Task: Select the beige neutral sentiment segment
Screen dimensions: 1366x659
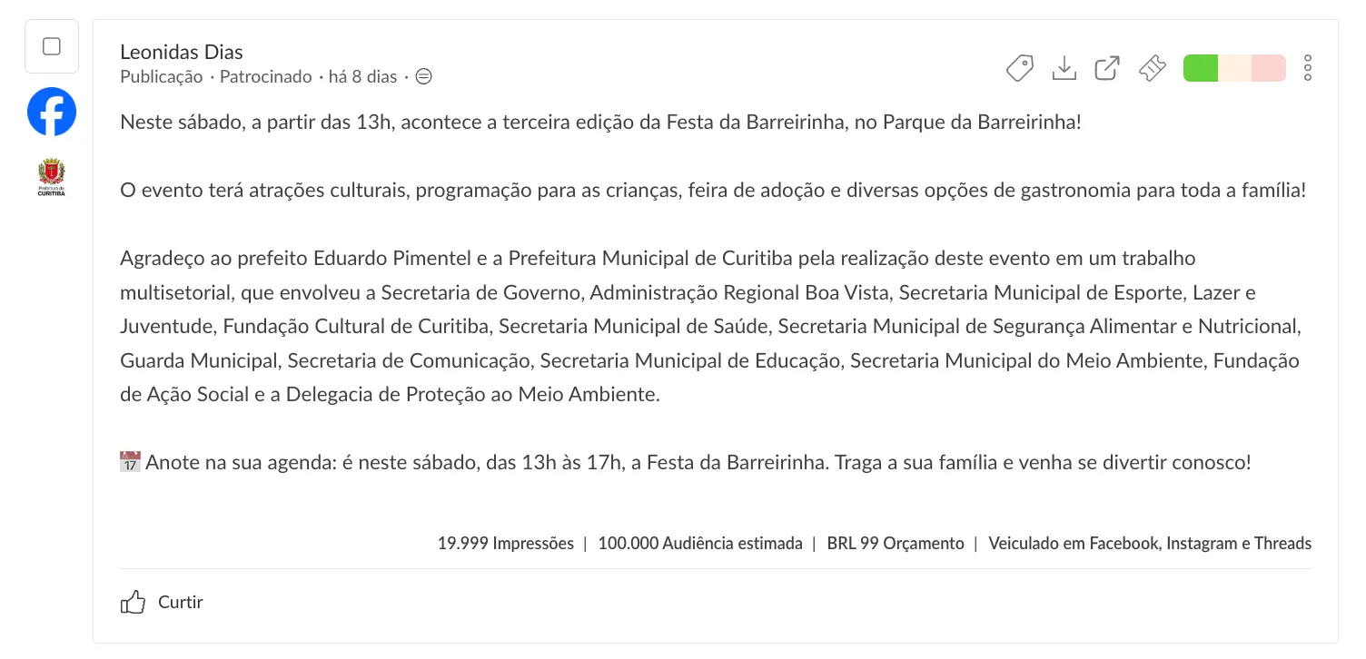Action: click(x=1234, y=68)
